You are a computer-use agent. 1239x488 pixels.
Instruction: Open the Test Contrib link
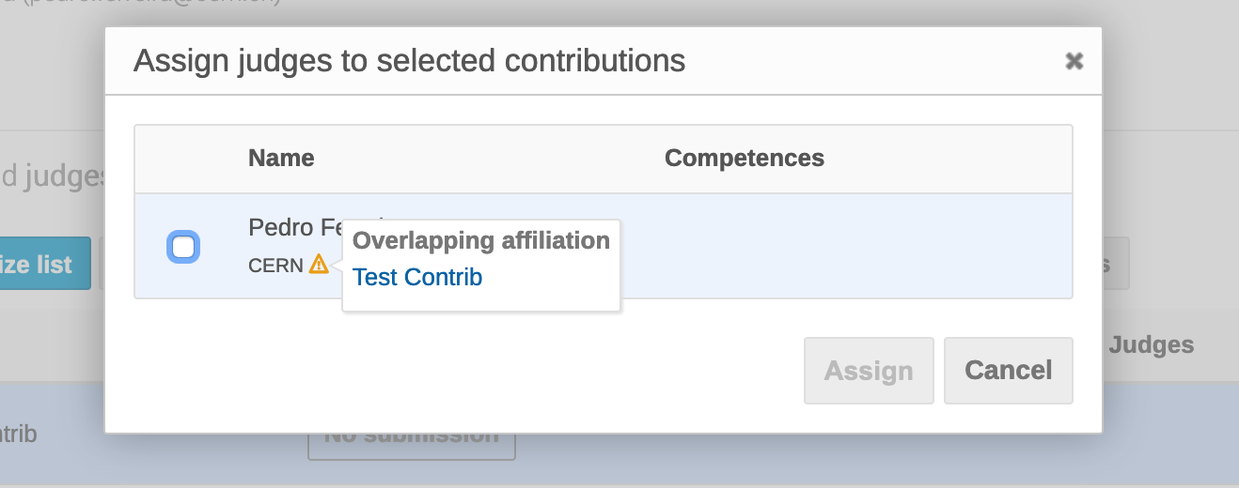coord(417,277)
